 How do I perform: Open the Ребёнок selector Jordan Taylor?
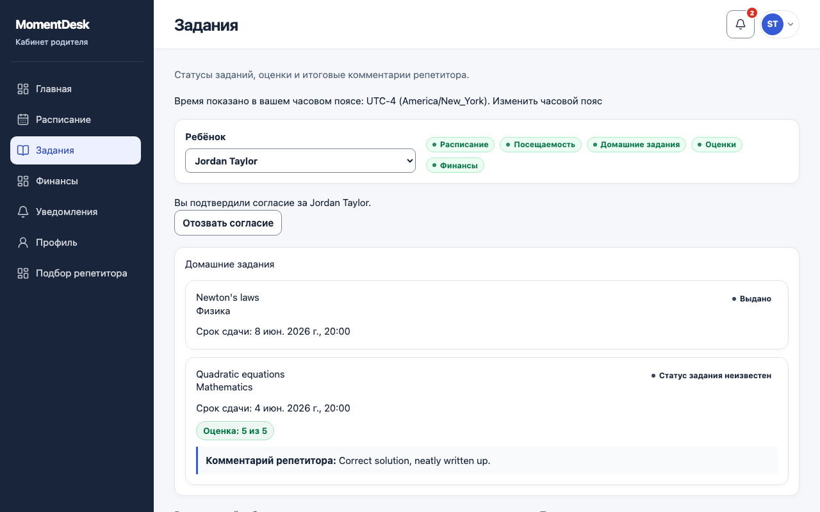point(300,161)
